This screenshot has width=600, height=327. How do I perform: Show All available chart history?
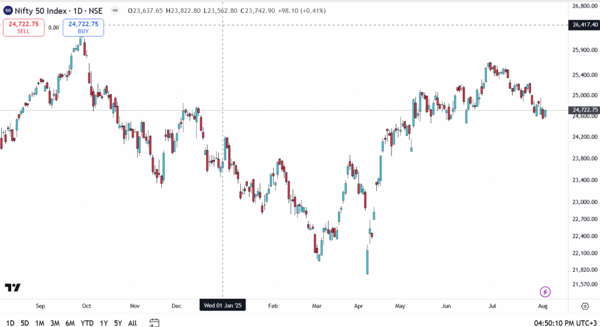tap(132, 323)
